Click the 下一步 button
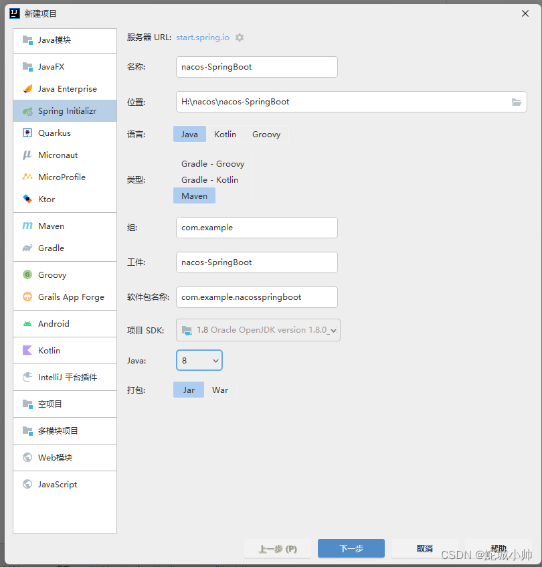Viewport: 542px width, 567px height. (351, 548)
